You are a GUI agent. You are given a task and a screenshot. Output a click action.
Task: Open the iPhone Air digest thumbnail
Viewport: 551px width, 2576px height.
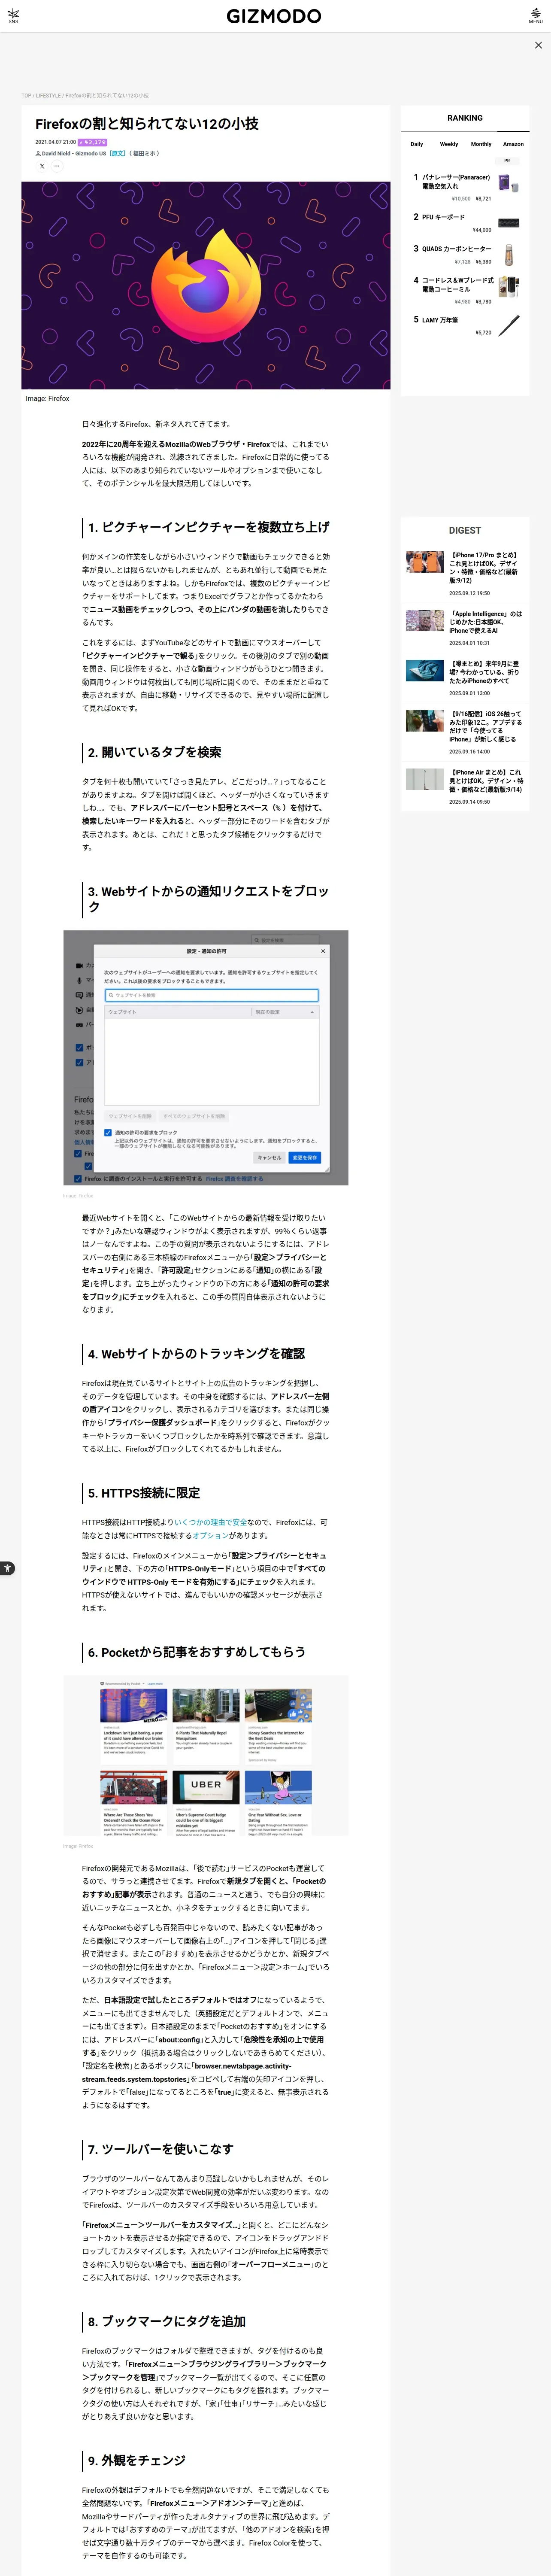(425, 779)
